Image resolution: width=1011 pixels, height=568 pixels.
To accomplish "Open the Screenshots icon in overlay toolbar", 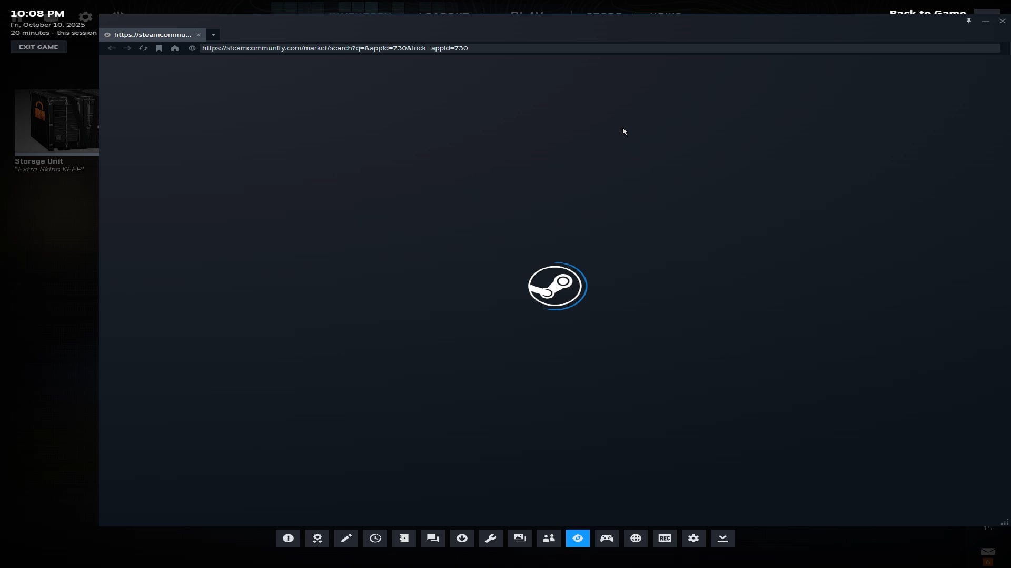I will pyautogui.click(x=520, y=538).
